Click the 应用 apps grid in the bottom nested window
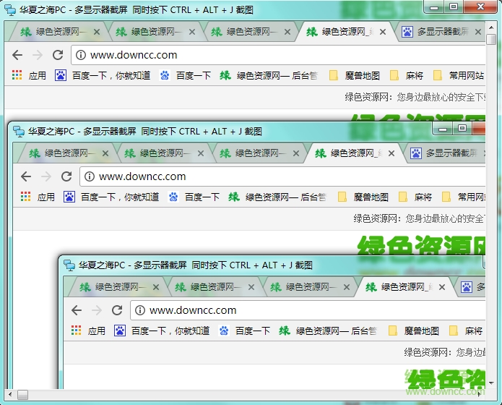This screenshot has height=405, width=502. [x=89, y=331]
